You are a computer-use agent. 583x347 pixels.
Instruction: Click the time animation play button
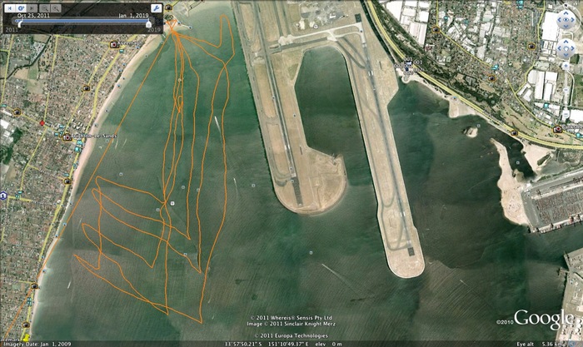tap(21, 7)
